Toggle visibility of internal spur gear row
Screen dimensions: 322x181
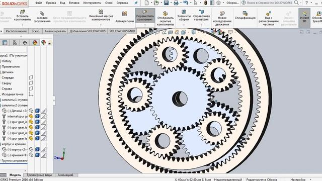tap(31, 116)
